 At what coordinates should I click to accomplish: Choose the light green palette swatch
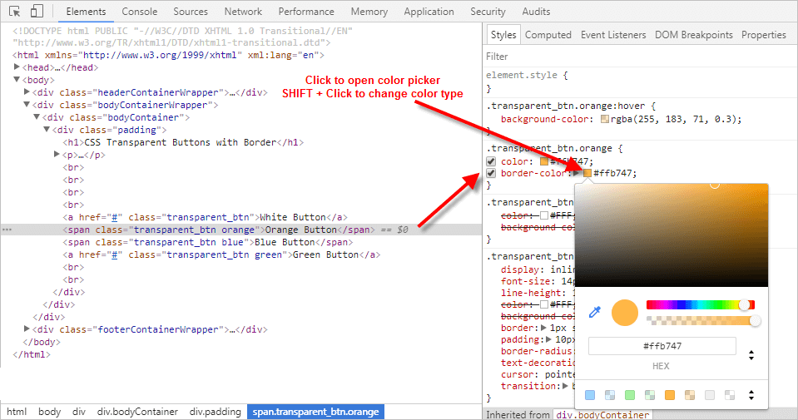pyautogui.click(x=630, y=395)
